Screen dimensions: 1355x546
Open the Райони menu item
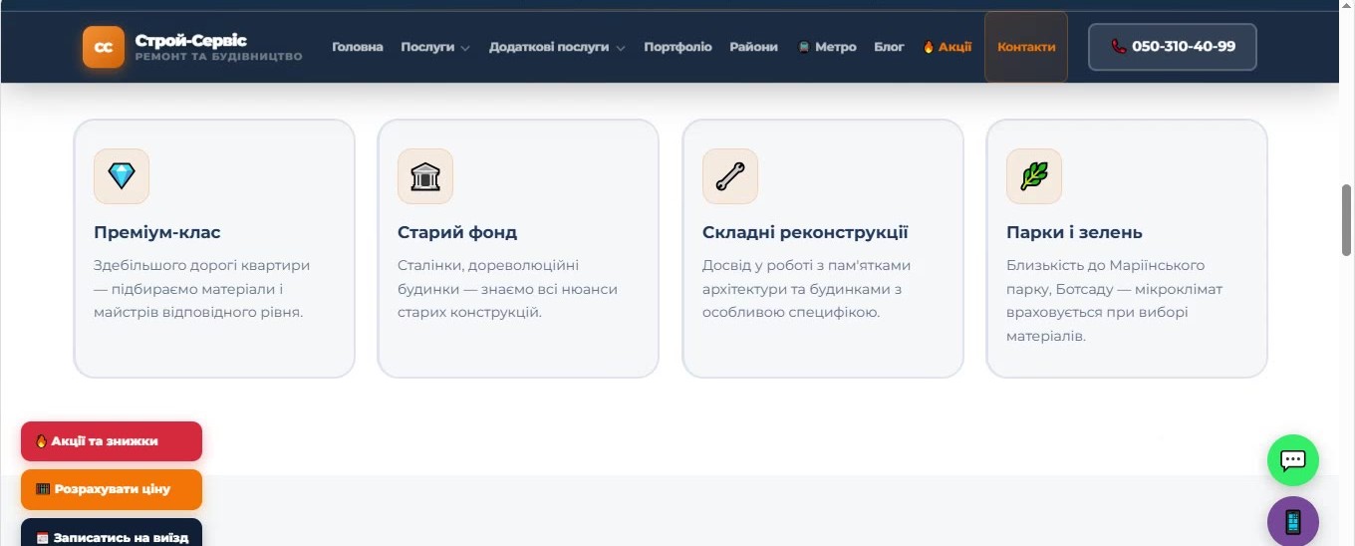coord(753,47)
